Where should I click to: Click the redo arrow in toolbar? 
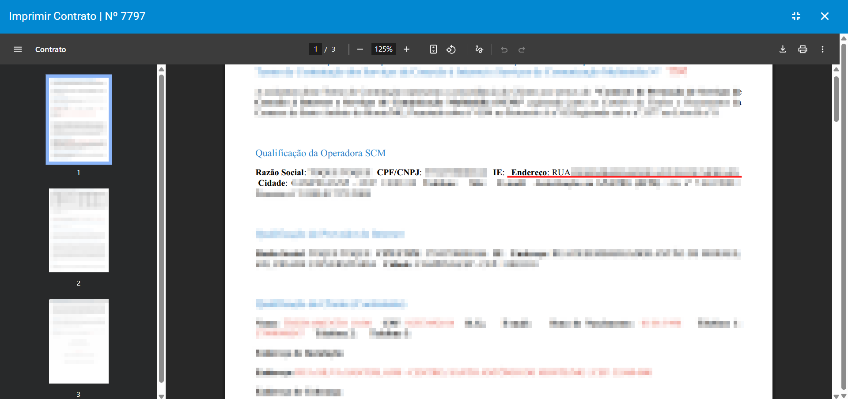[x=522, y=49]
